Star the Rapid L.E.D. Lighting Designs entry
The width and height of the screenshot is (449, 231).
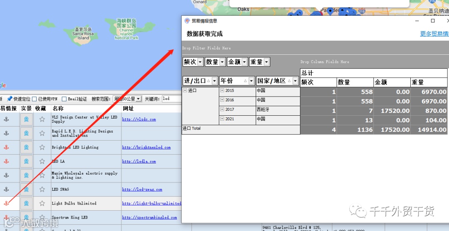[x=42, y=133]
